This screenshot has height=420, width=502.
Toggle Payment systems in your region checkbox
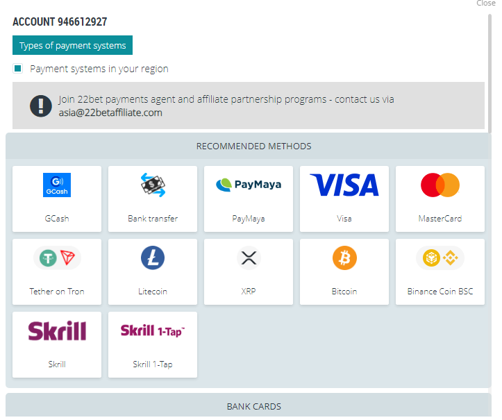pyautogui.click(x=18, y=69)
